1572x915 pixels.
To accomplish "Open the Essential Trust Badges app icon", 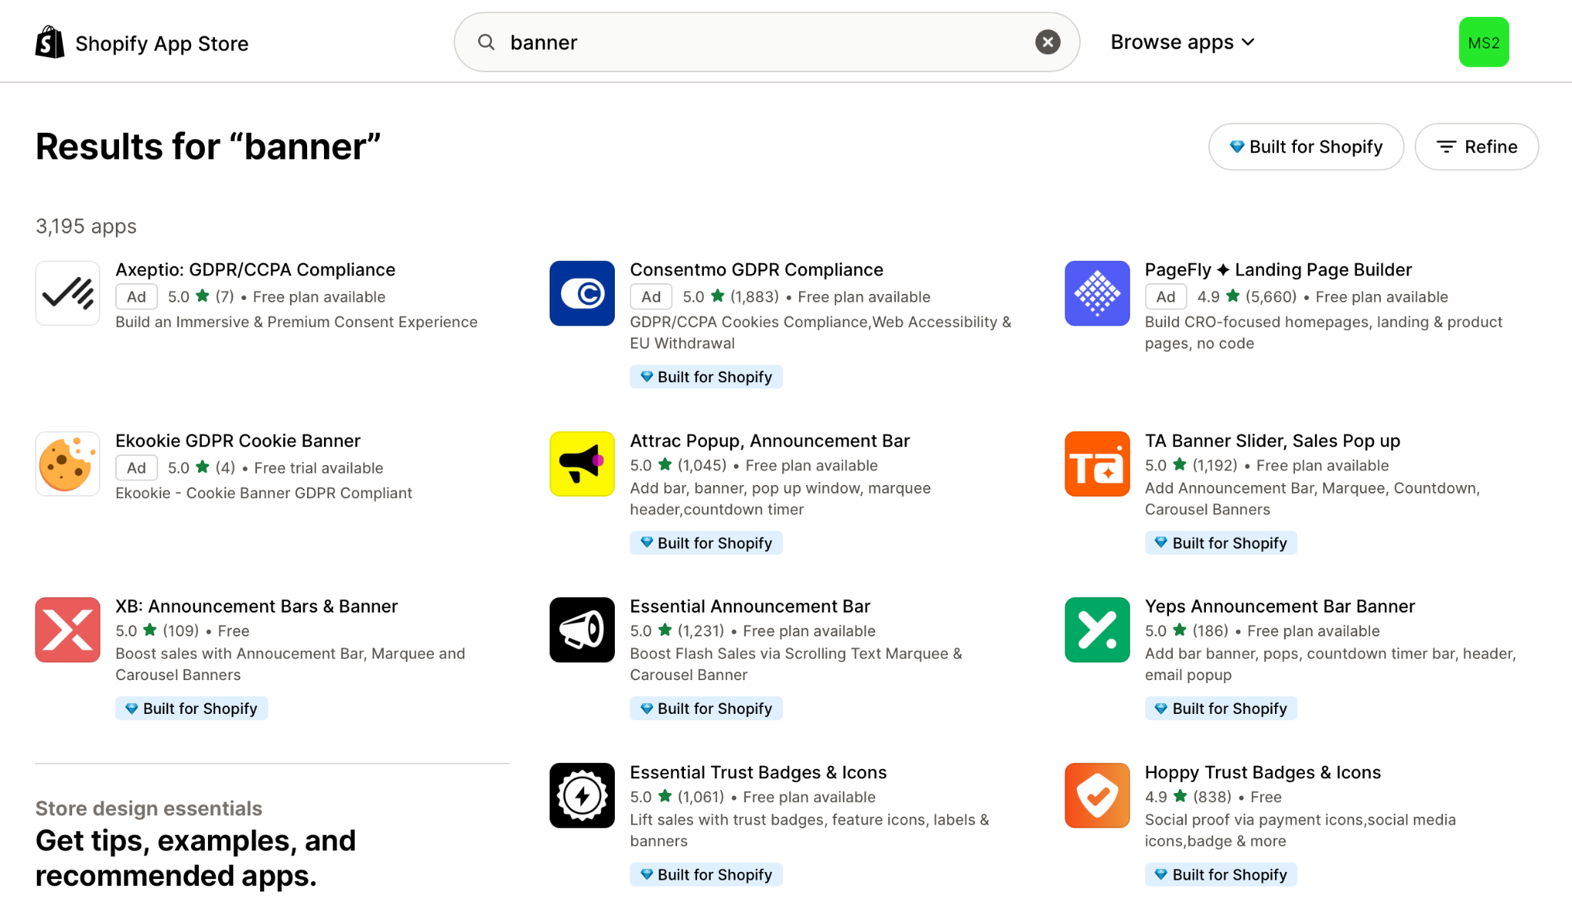I will (x=582, y=795).
